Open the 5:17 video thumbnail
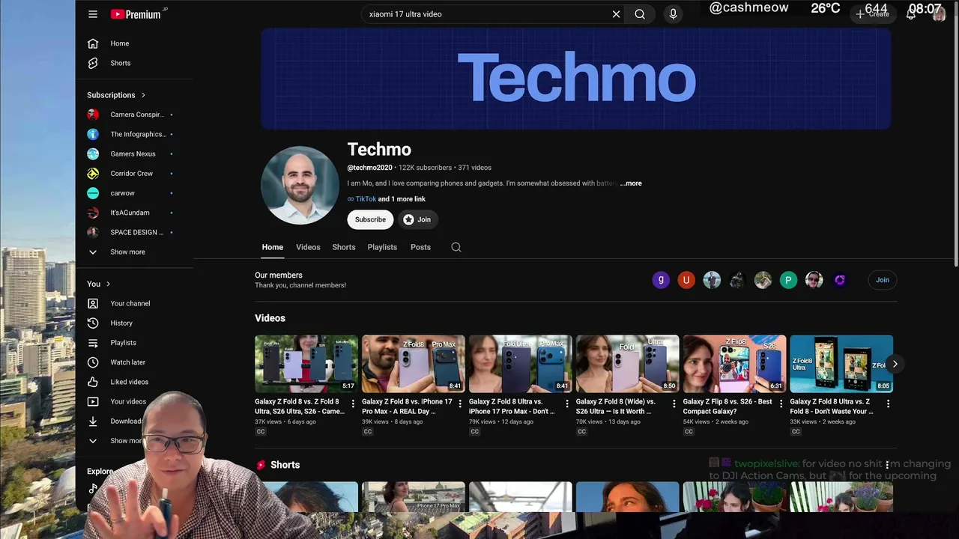Viewport: 959px width, 539px height. coord(306,364)
